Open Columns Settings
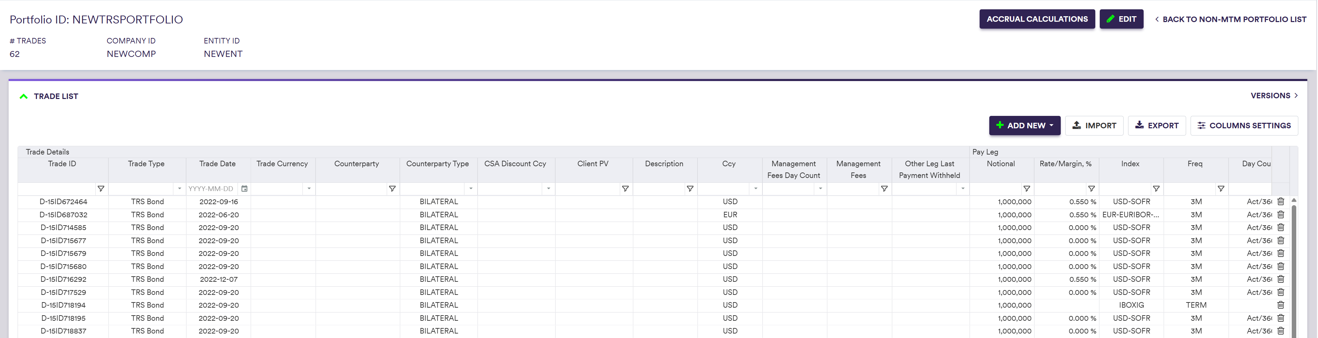The height and width of the screenshot is (338, 1318). tap(1244, 125)
